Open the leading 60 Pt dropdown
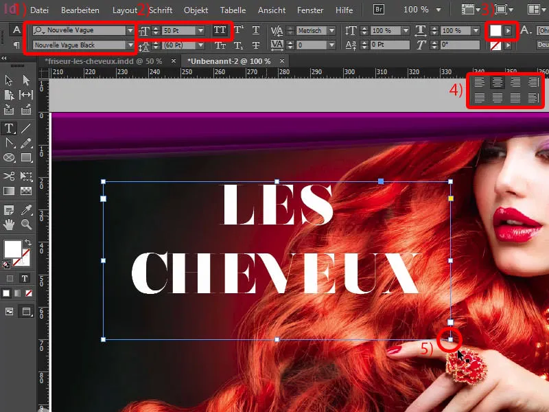This screenshot has height=412, width=549. point(200,45)
